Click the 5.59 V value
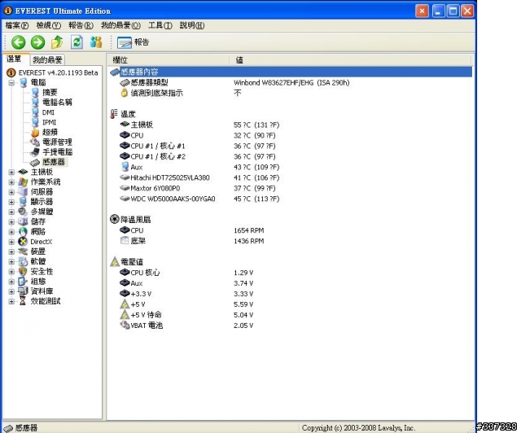Viewport: 521px width, 433px height. pyautogui.click(x=243, y=304)
